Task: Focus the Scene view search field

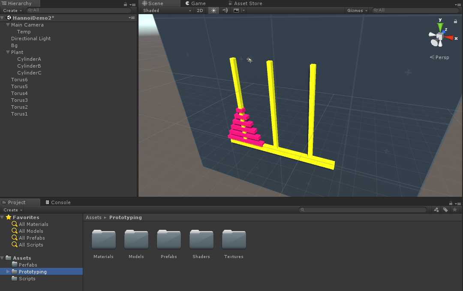Action: click(415, 10)
